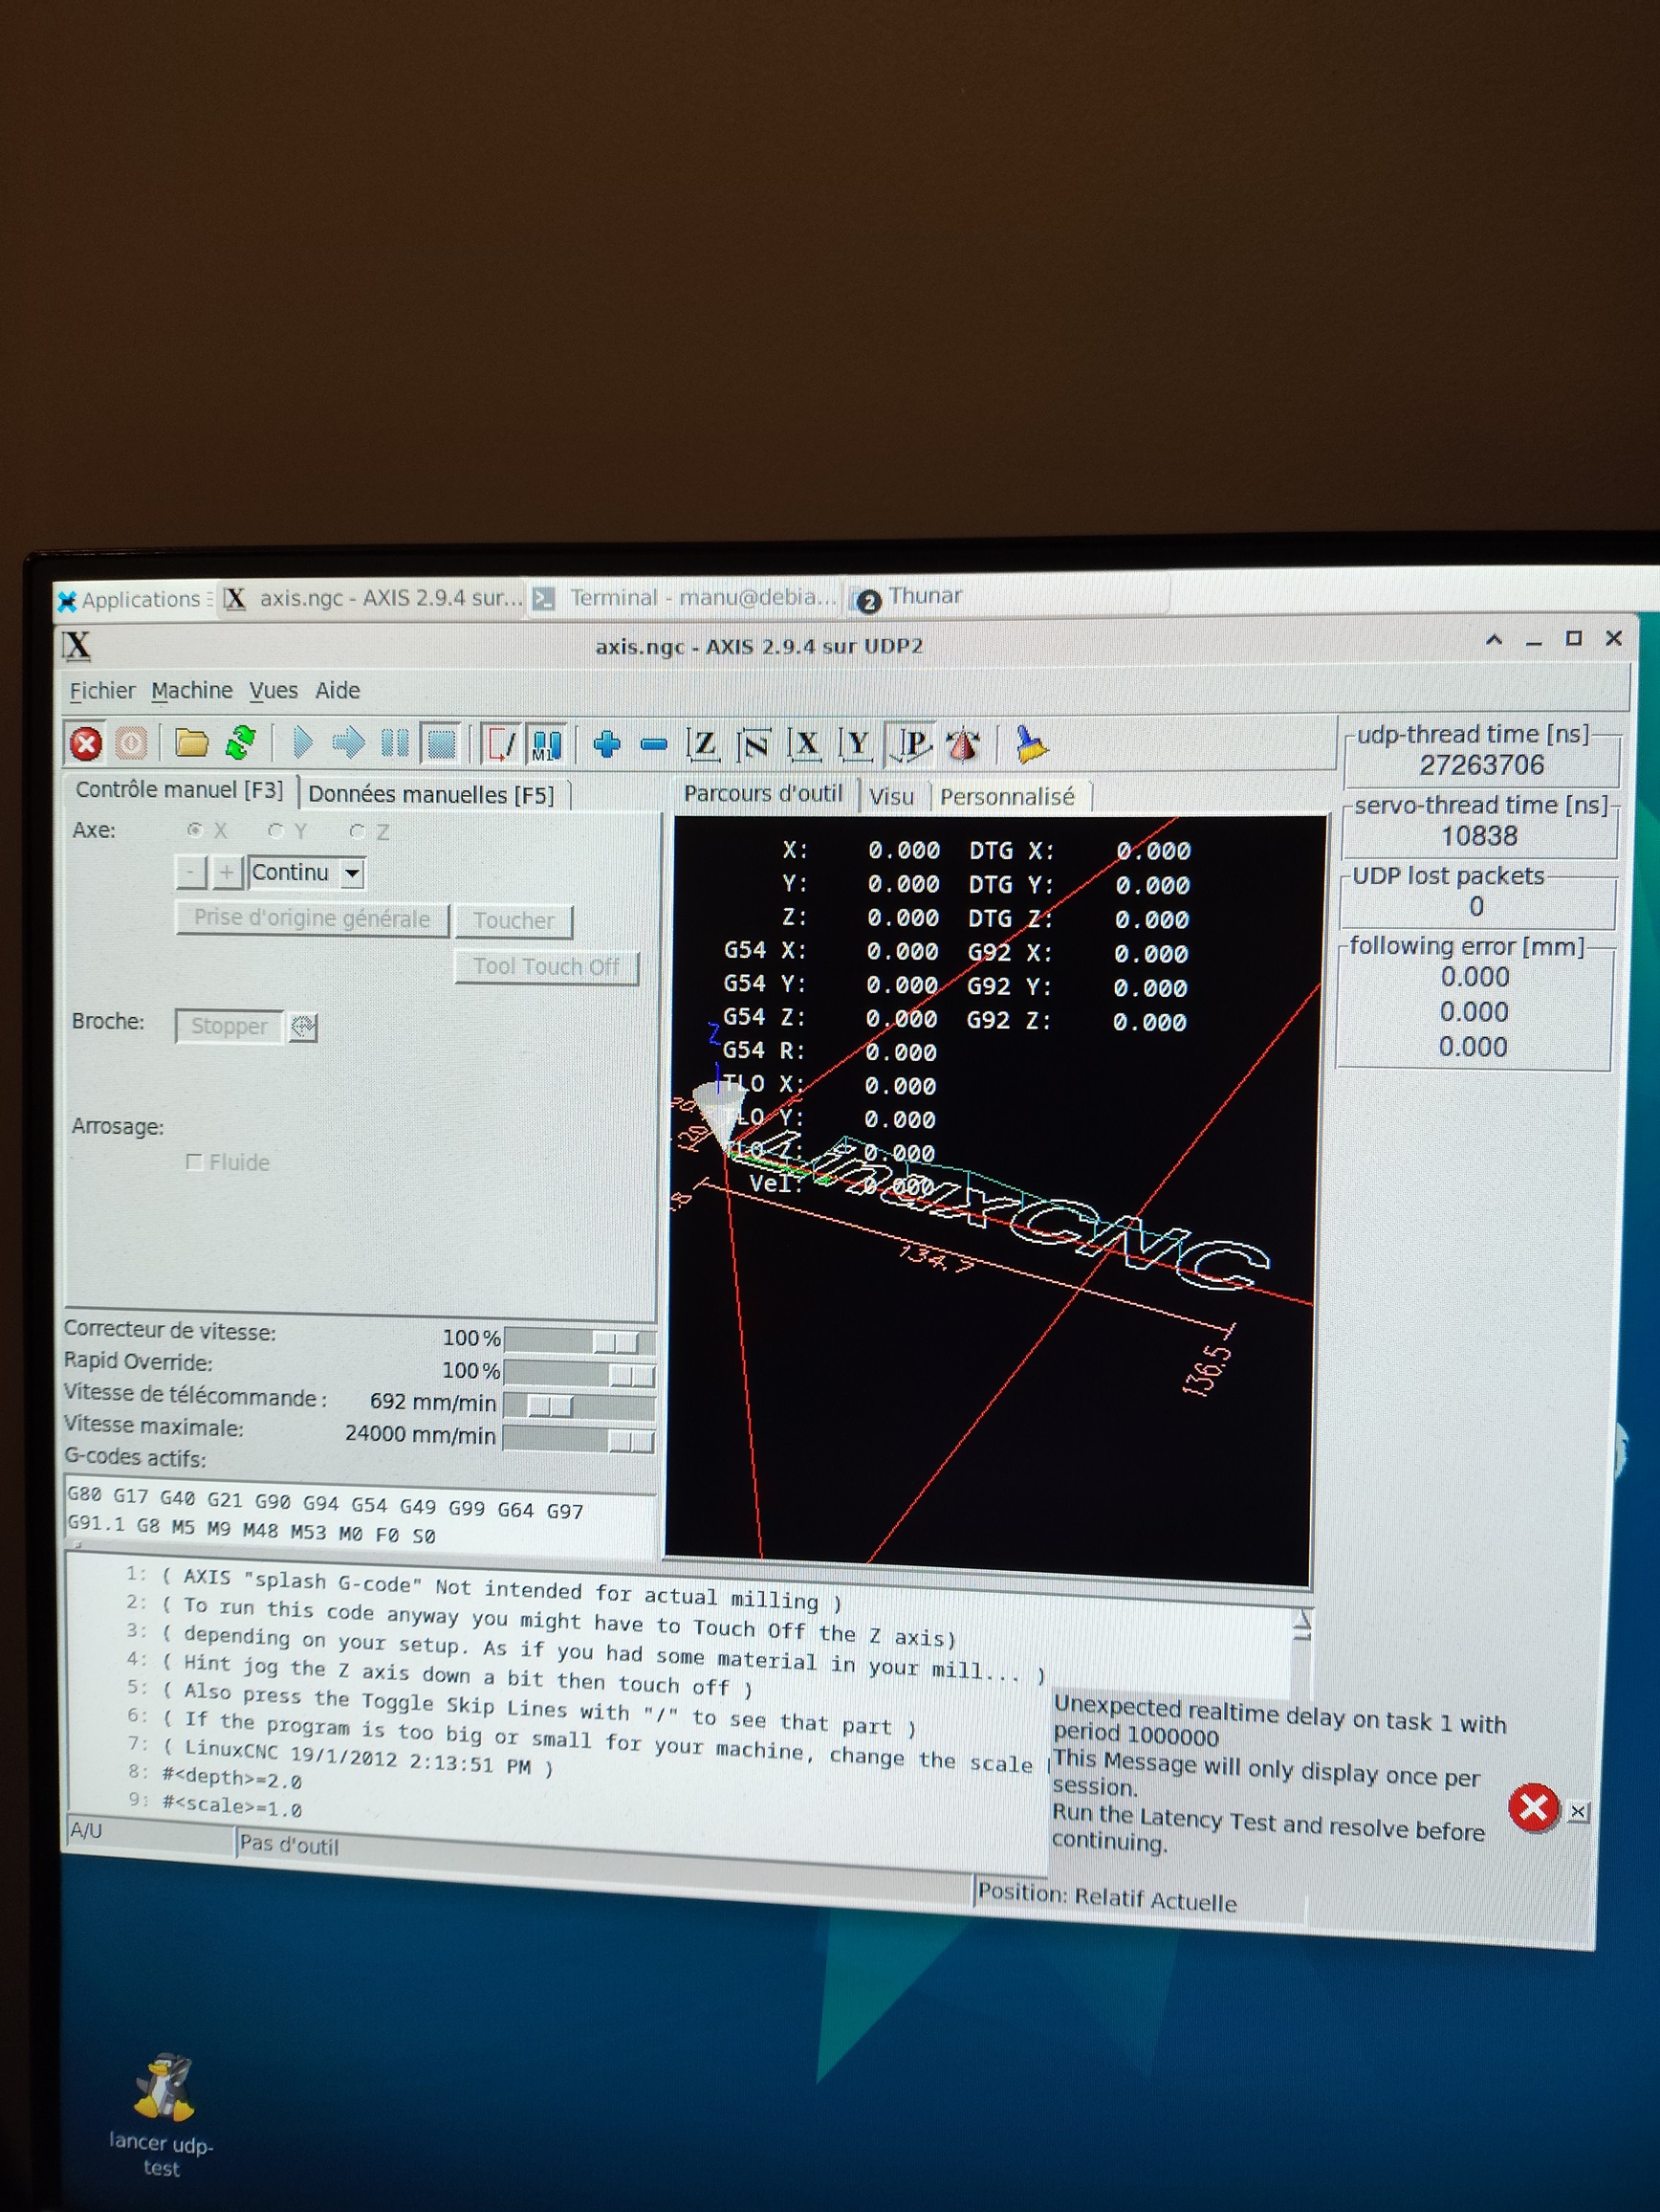This screenshot has height=2212, width=1660.
Task: Run the program with the play icon
Action: tap(303, 742)
